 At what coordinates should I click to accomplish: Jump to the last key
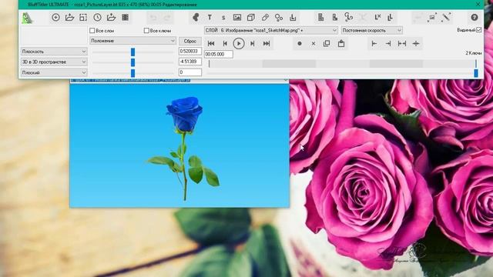[x=267, y=43]
